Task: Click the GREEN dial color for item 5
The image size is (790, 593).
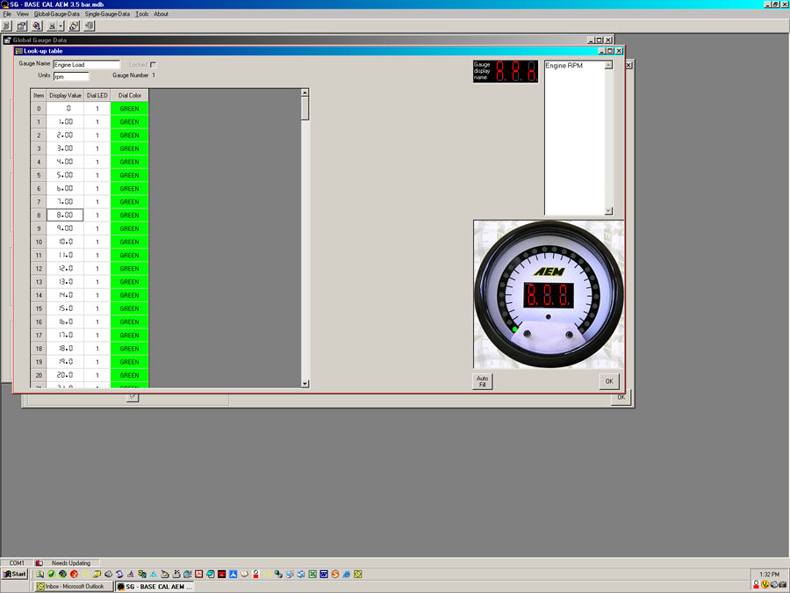Action: pos(130,175)
